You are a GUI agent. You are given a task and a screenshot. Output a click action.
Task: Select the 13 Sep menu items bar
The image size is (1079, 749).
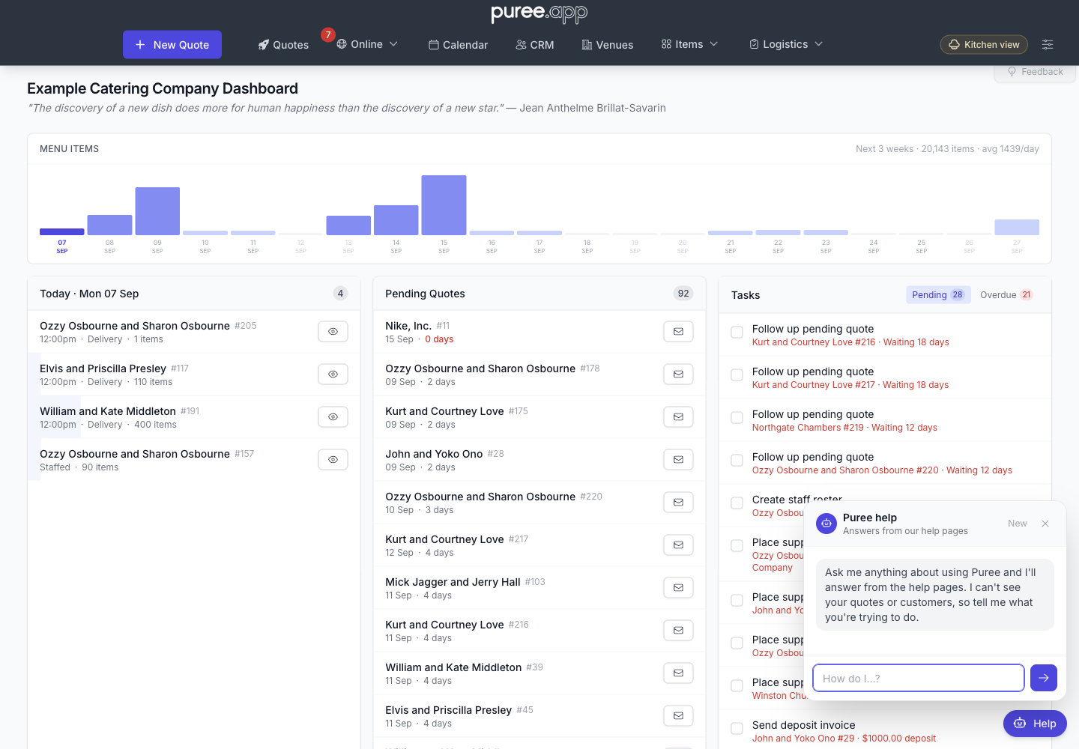tap(348, 225)
